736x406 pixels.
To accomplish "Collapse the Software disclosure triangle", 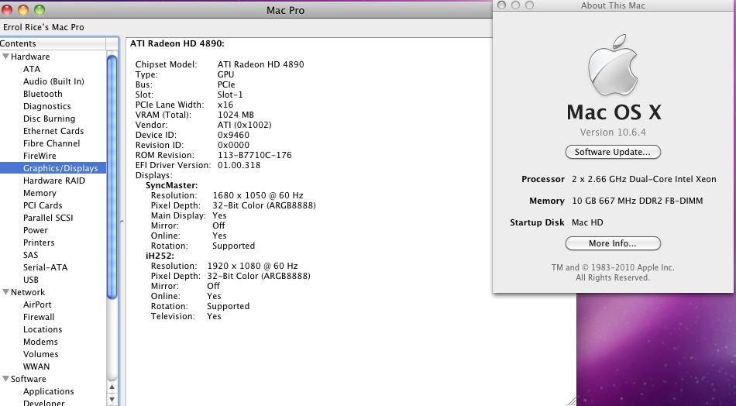I will [x=5, y=379].
